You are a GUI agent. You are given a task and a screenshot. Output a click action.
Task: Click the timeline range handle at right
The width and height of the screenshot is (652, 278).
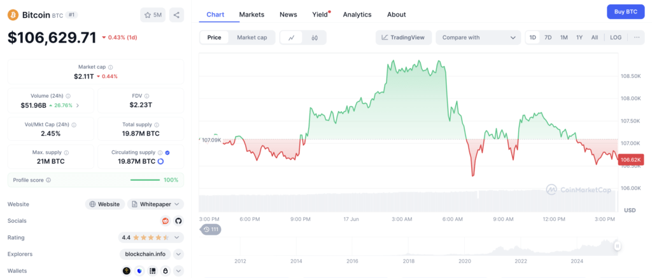coord(618,246)
